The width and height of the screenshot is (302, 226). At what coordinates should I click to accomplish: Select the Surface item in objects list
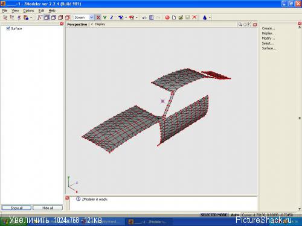pos(16,28)
